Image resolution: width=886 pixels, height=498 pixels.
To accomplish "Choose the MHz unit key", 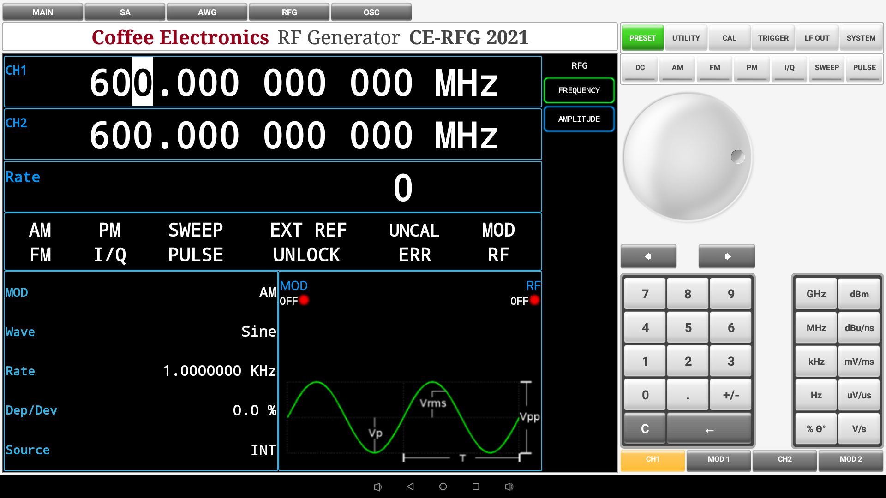I will click(x=816, y=328).
